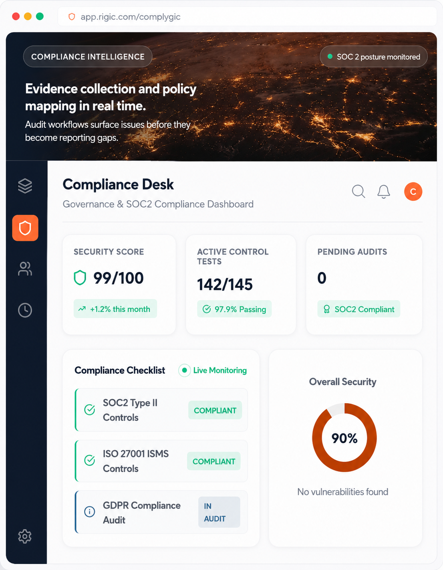This screenshot has width=443, height=570.
Task: Open the ISO 27001 ISMS Controls row
Action: click(x=161, y=461)
